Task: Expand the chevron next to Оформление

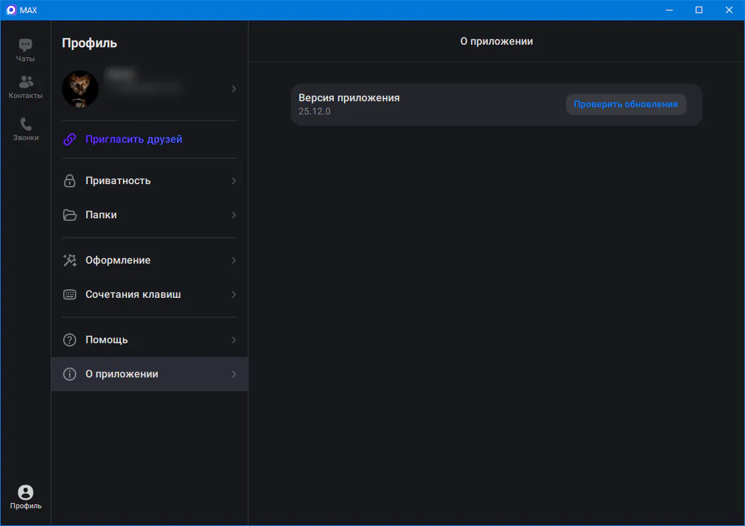Action: click(x=233, y=260)
